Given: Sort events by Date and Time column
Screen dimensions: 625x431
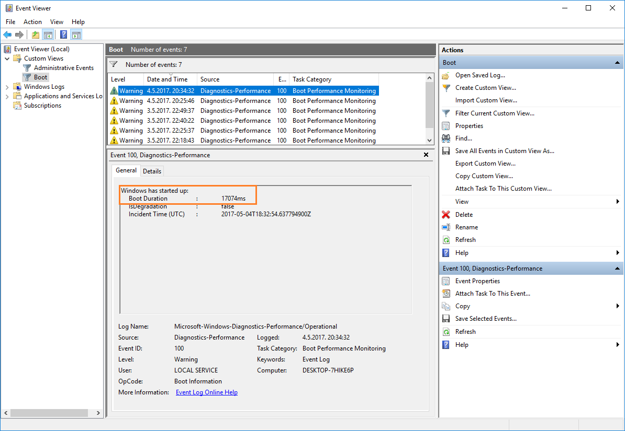Looking at the screenshot, I should [168, 79].
